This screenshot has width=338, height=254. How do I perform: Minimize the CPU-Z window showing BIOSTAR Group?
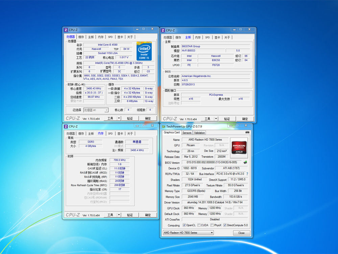[x=234, y=29]
